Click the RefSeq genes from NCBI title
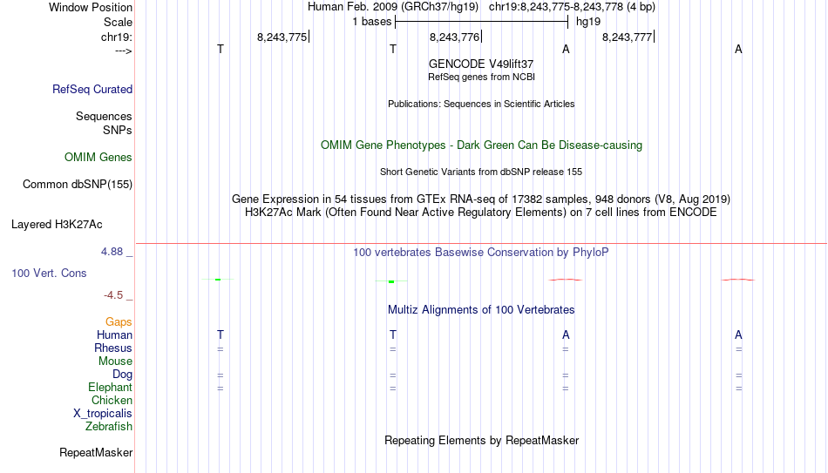828x473 pixels. click(x=481, y=77)
